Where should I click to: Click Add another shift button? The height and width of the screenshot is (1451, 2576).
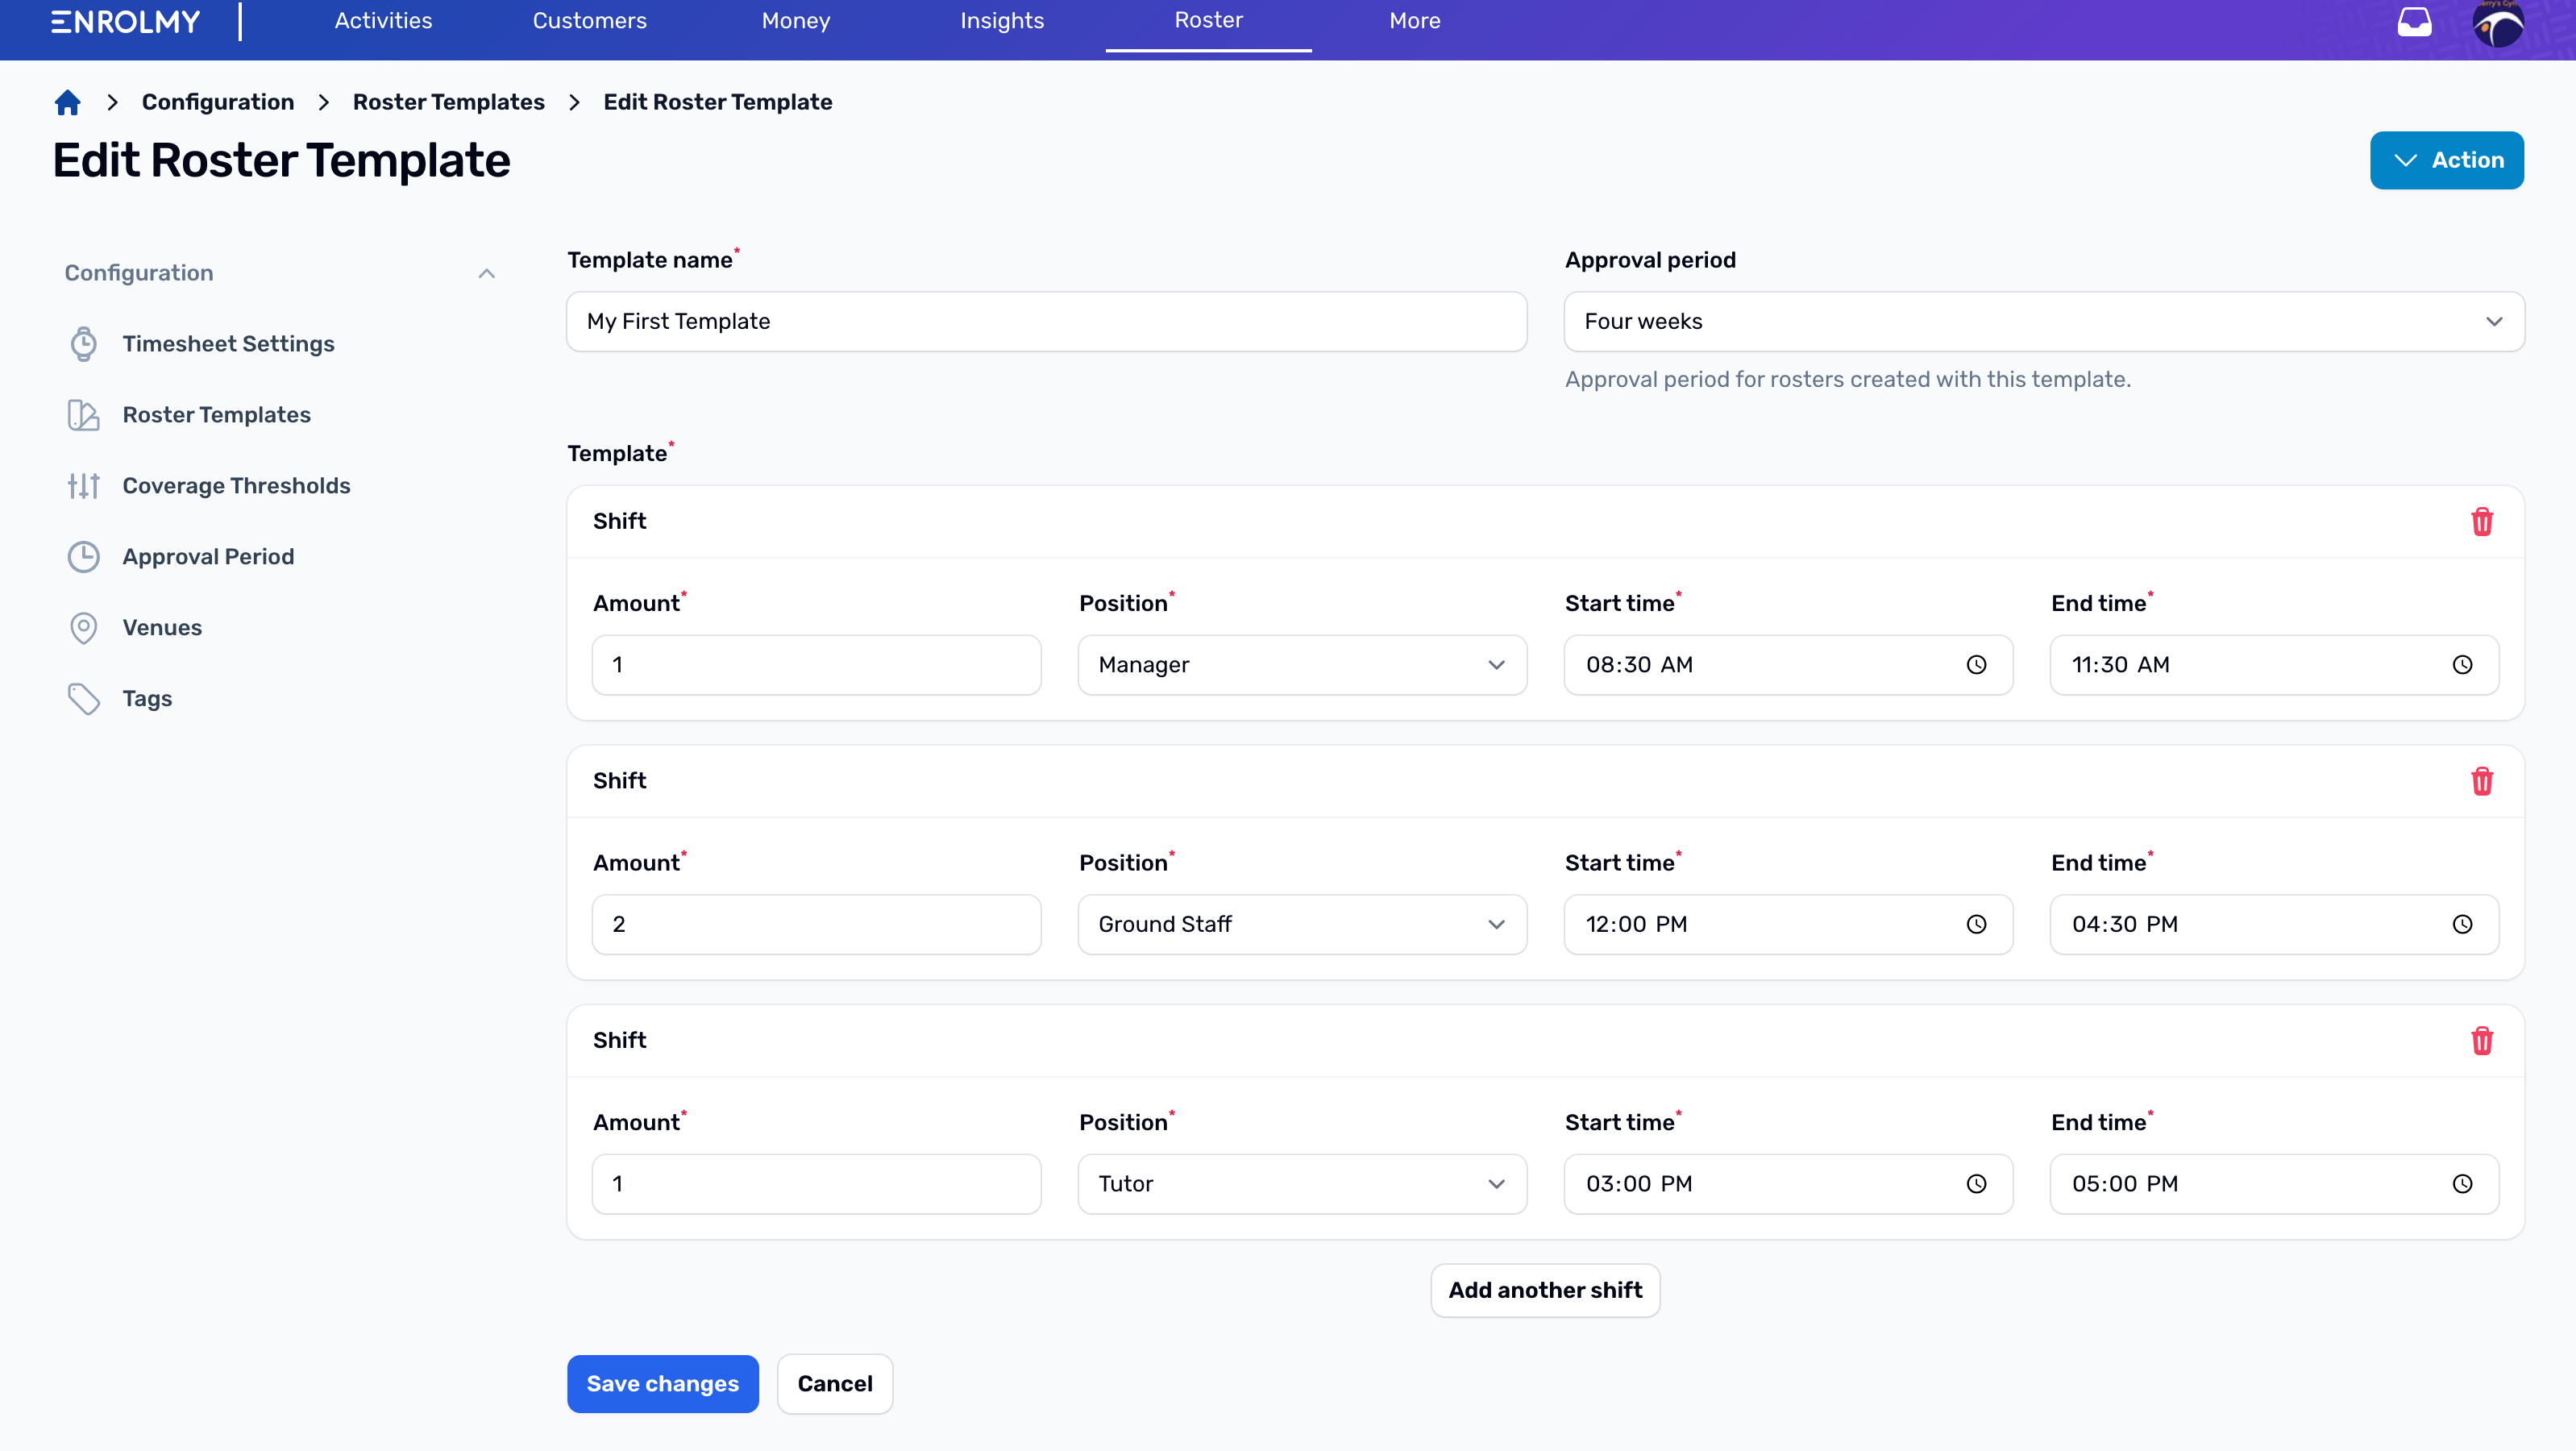click(1544, 1290)
